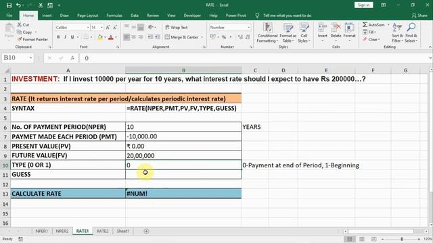Viewport: 433px width, 243px height.
Task: Open the font name dropdown
Action: click(88, 27)
